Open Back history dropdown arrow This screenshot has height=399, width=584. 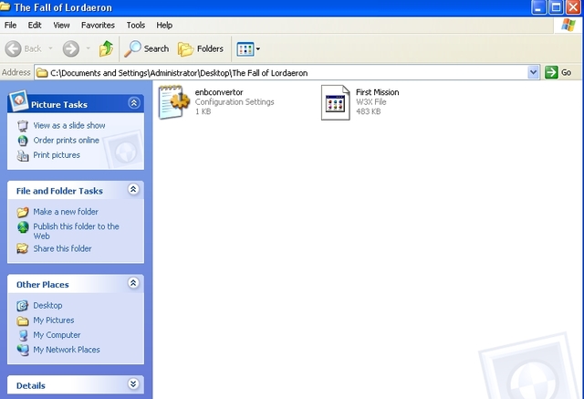coord(51,48)
